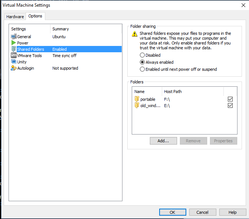
Task: Click the Enabled summary in highlighted row
Action: 59,49
